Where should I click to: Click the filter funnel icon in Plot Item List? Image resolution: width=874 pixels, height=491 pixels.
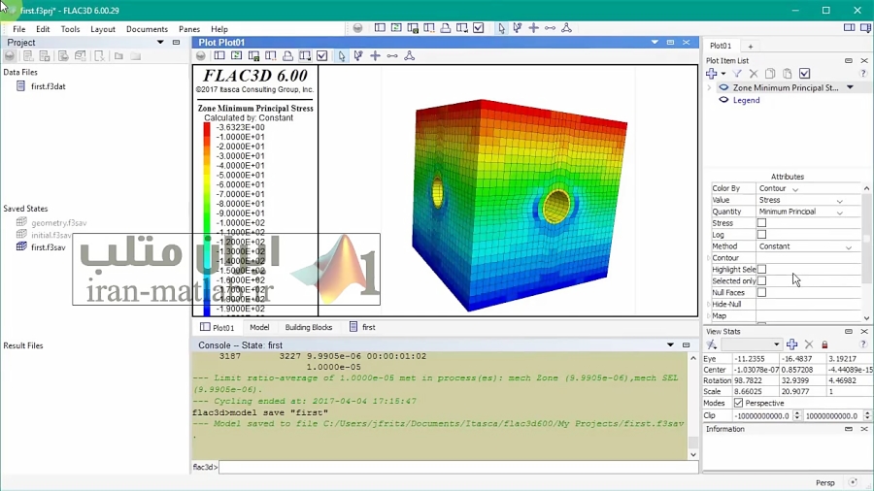(x=737, y=74)
